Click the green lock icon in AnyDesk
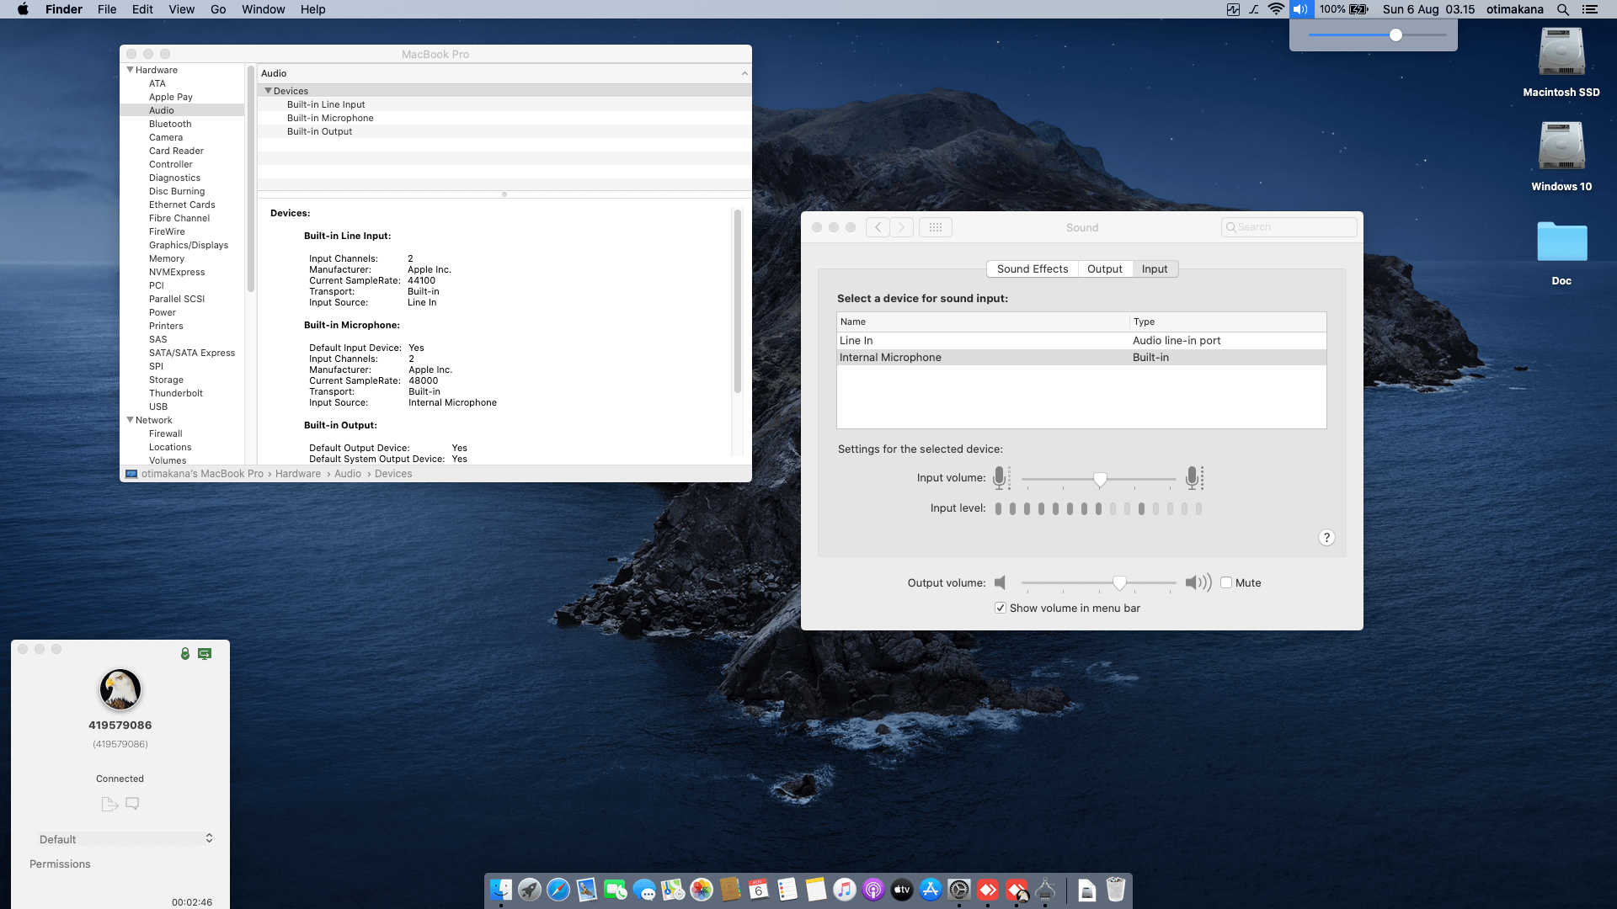1617x909 pixels. coord(185,653)
